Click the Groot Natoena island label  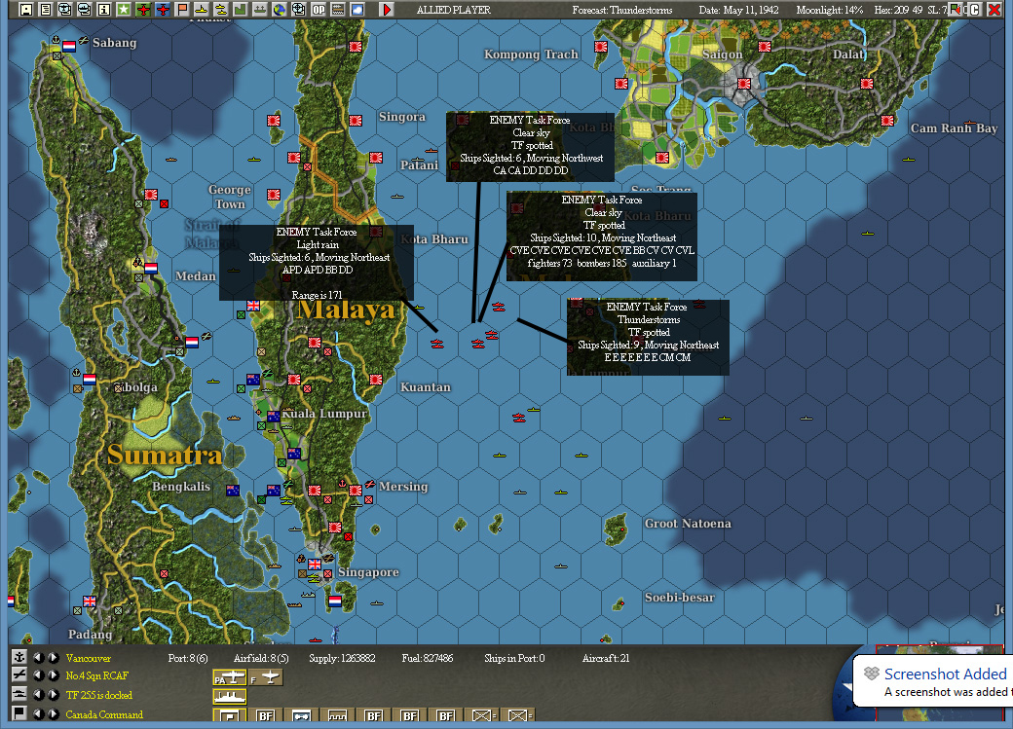[688, 524]
